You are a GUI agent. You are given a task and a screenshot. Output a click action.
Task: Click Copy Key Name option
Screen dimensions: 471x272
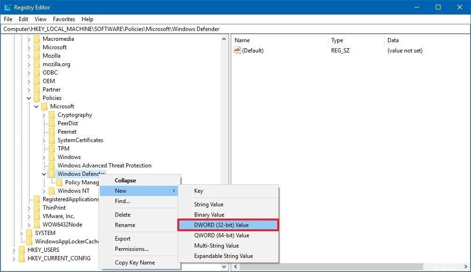tap(135, 263)
